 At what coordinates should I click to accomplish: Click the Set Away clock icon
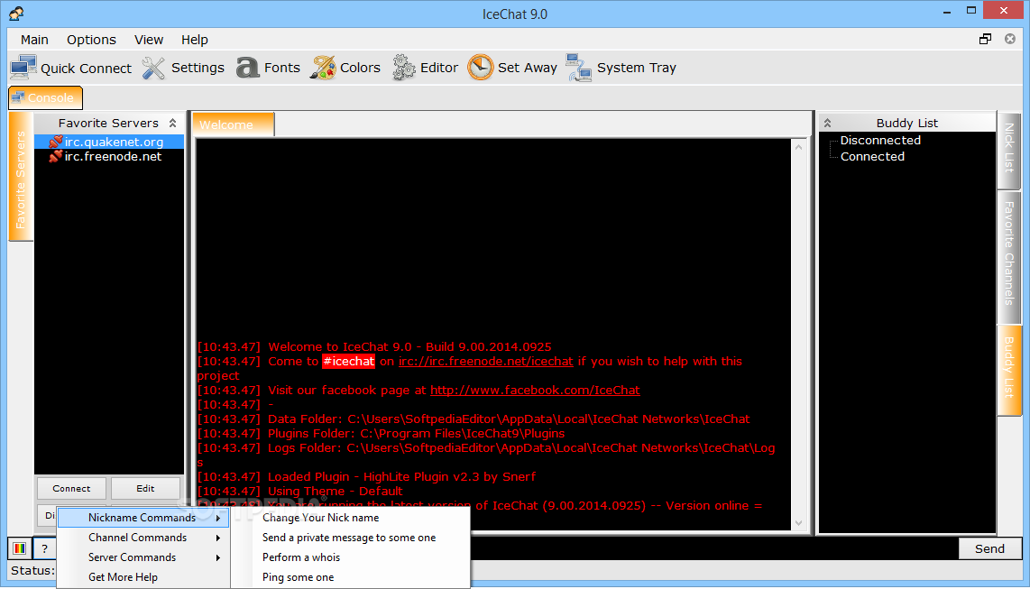pyautogui.click(x=480, y=67)
